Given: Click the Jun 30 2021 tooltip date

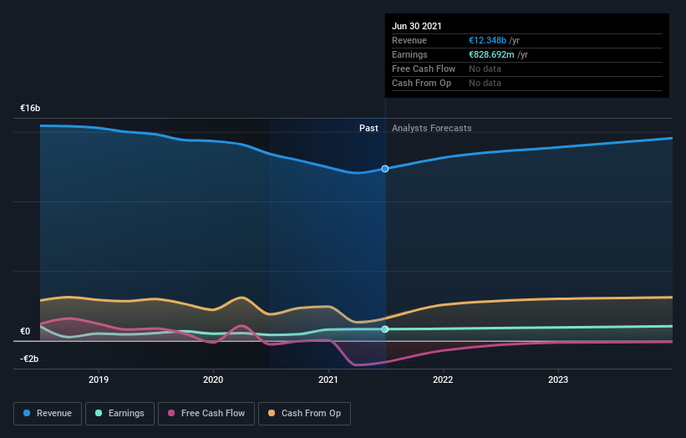Looking at the screenshot, I should (x=417, y=26).
